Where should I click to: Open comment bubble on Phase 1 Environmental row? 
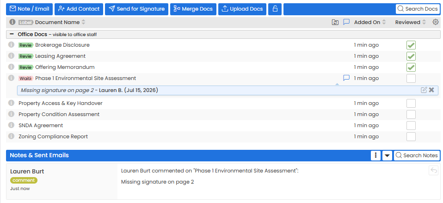(346, 78)
